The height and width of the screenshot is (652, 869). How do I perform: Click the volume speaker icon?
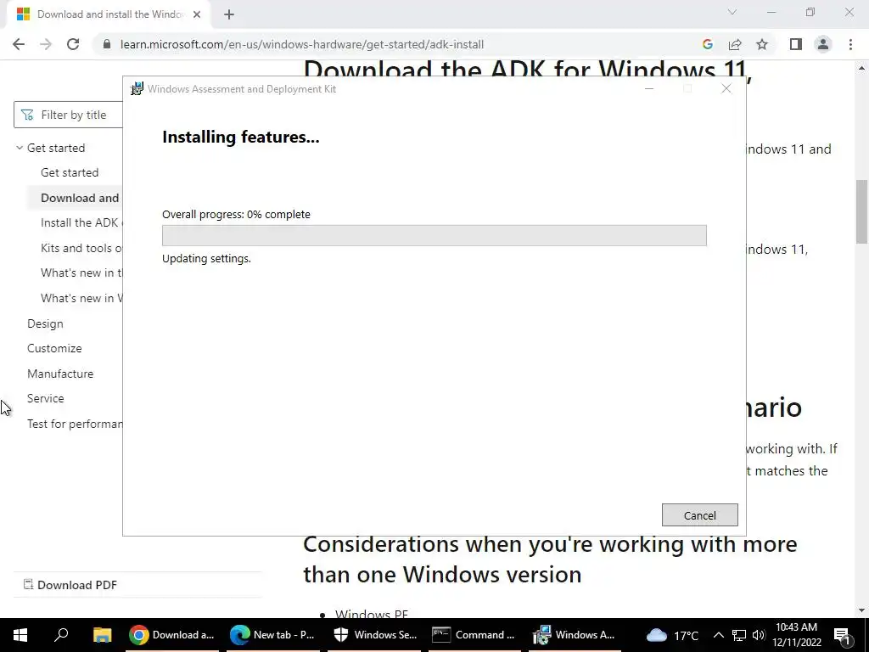pyautogui.click(x=759, y=635)
